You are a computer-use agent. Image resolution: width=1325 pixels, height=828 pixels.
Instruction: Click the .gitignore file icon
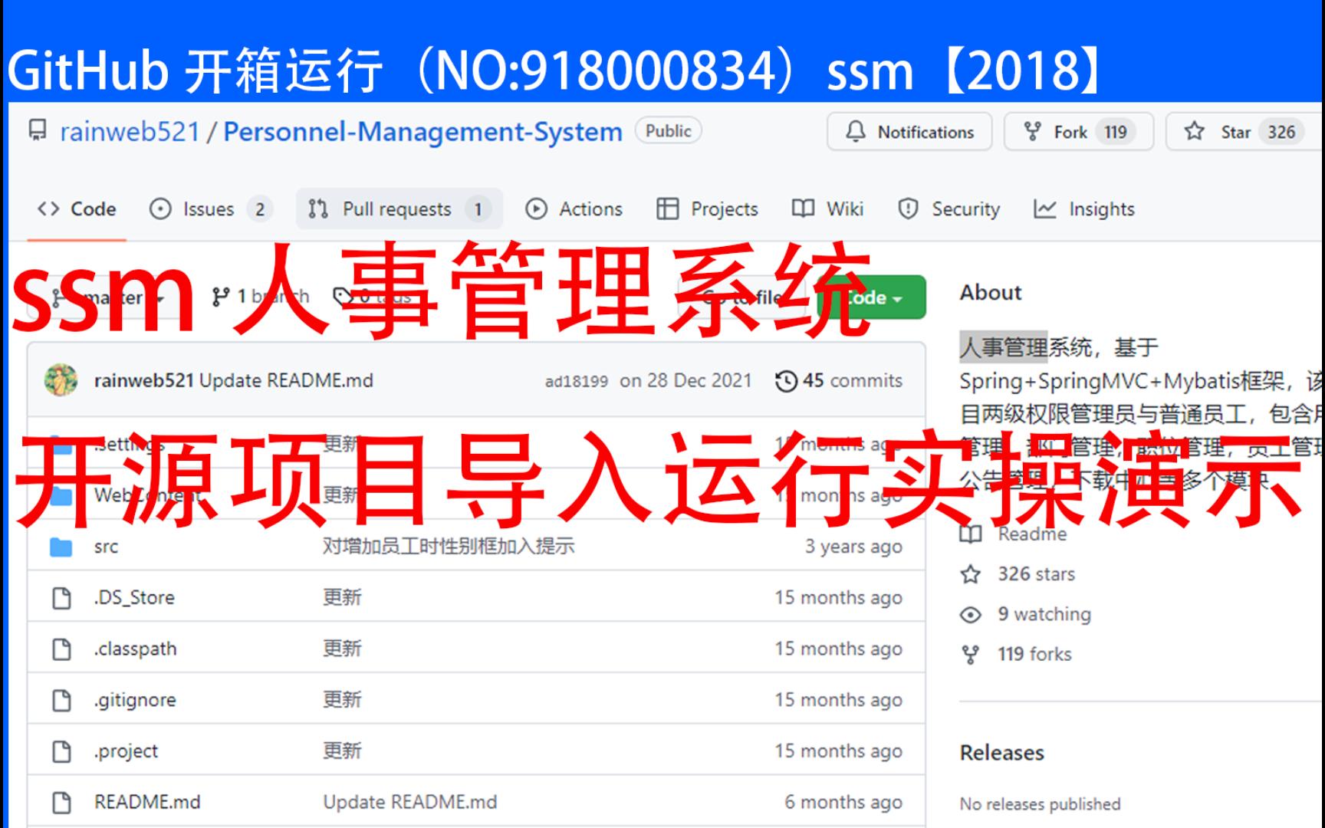[x=61, y=699]
